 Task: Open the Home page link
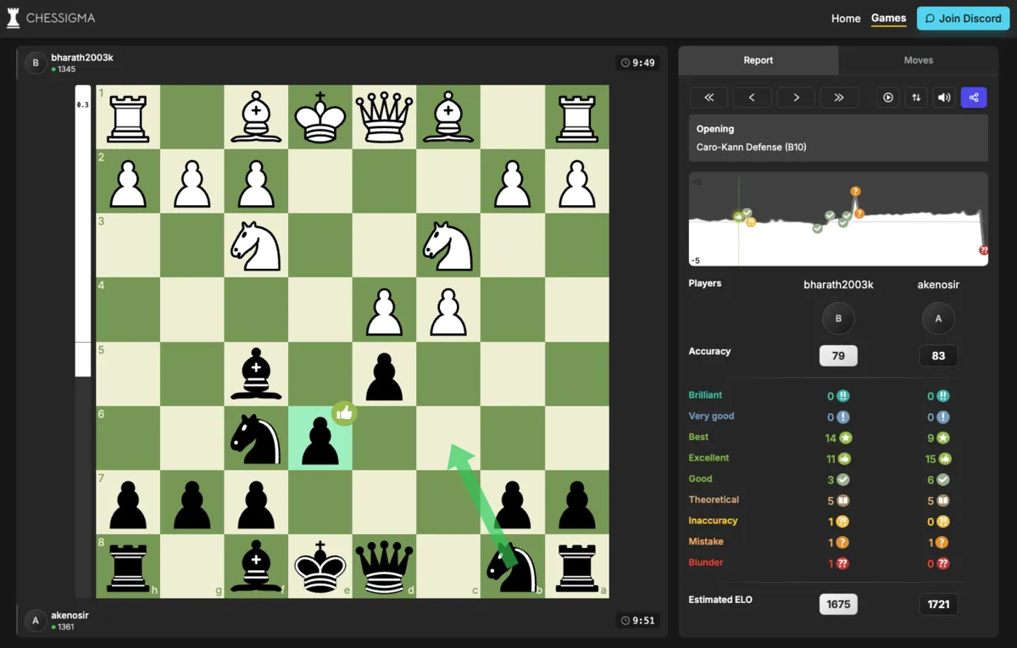coord(845,18)
